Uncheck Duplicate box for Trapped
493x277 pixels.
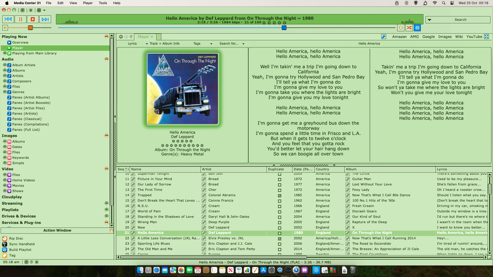[280, 196]
